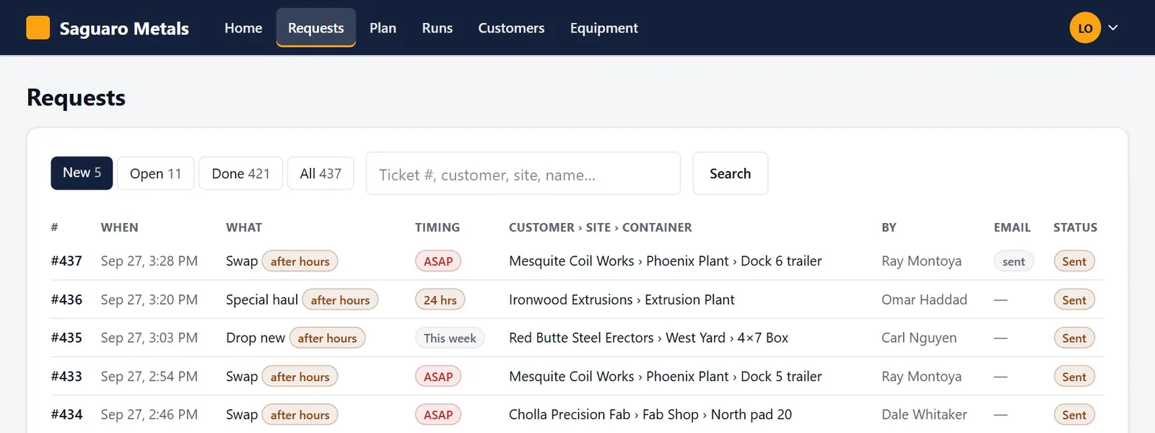The width and height of the screenshot is (1155, 433).
Task: Click Carl Nguyen in the By column
Action: point(919,338)
